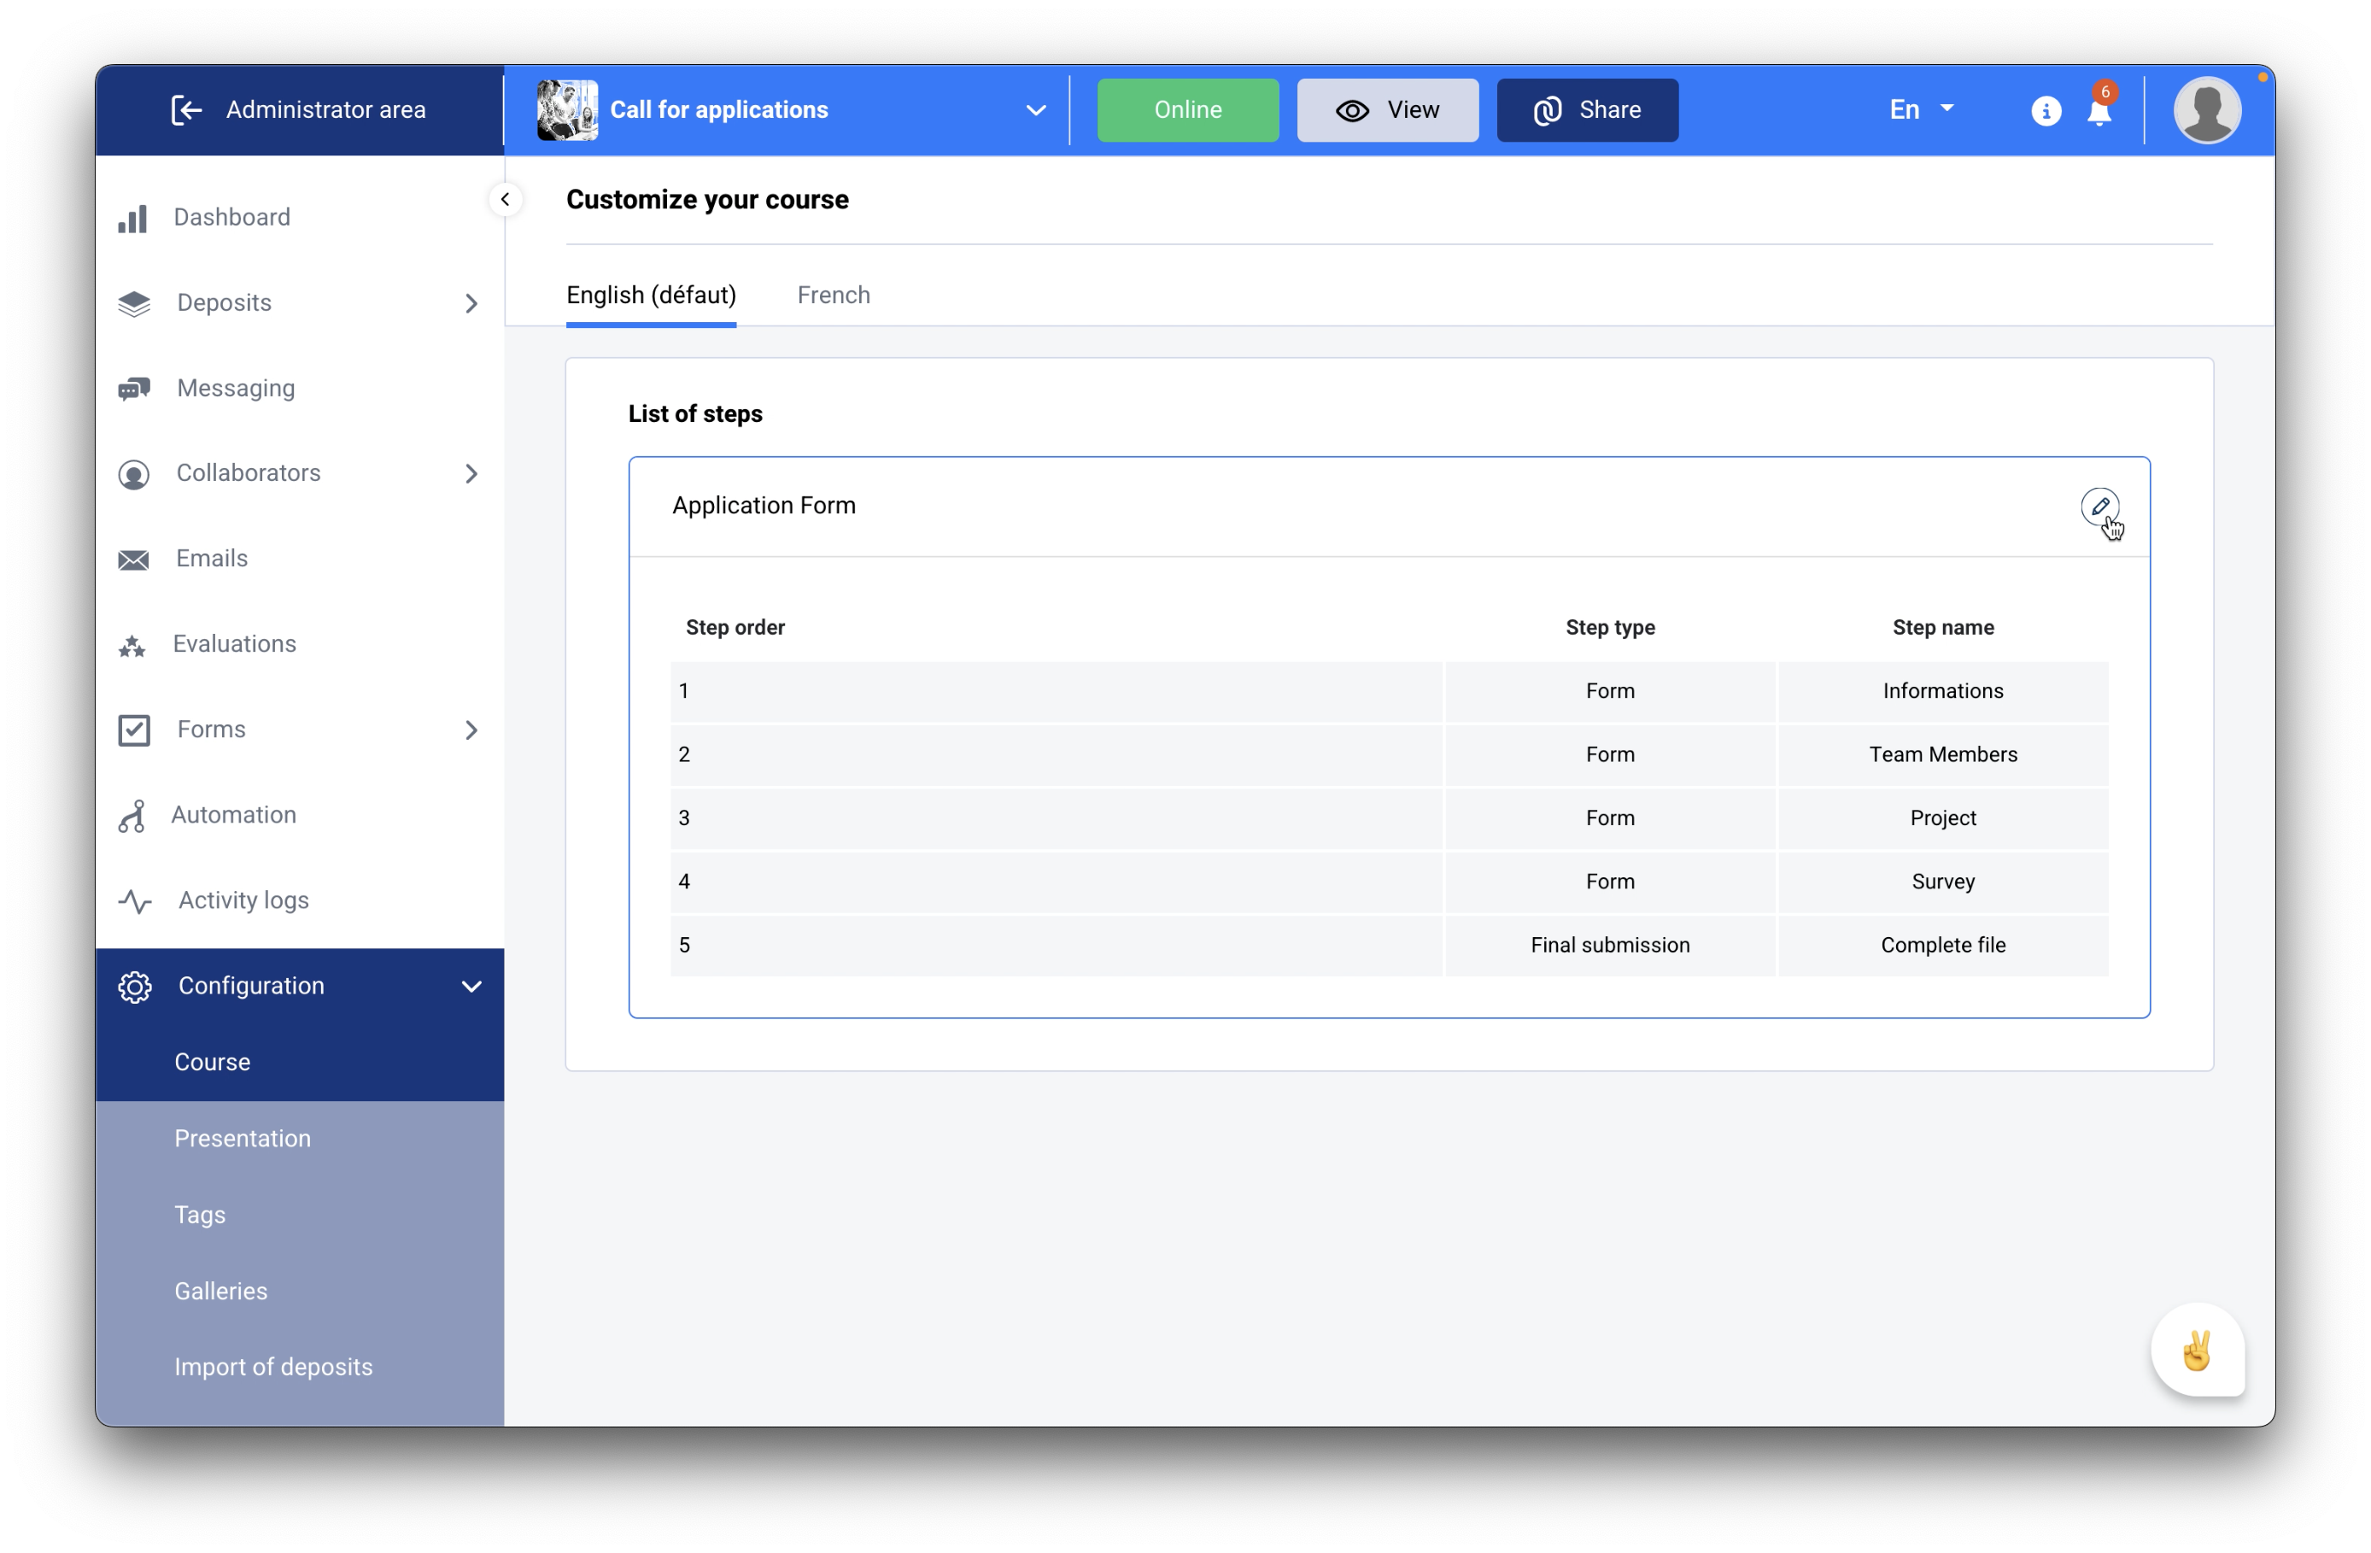
Task: Open the user avatar profile menu
Action: pyautogui.click(x=2207, y=109)
